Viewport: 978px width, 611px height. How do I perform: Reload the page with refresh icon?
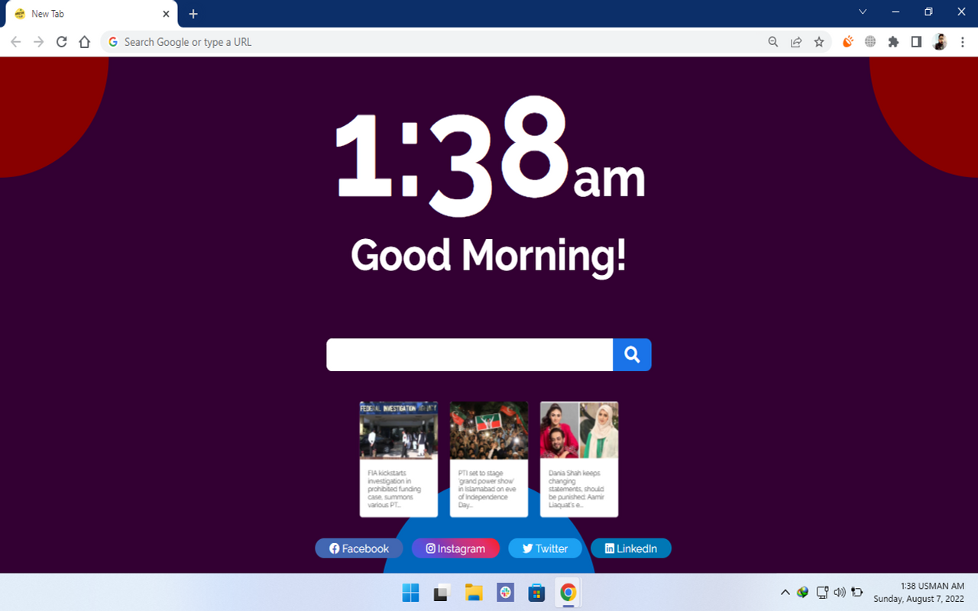point(62,42)
